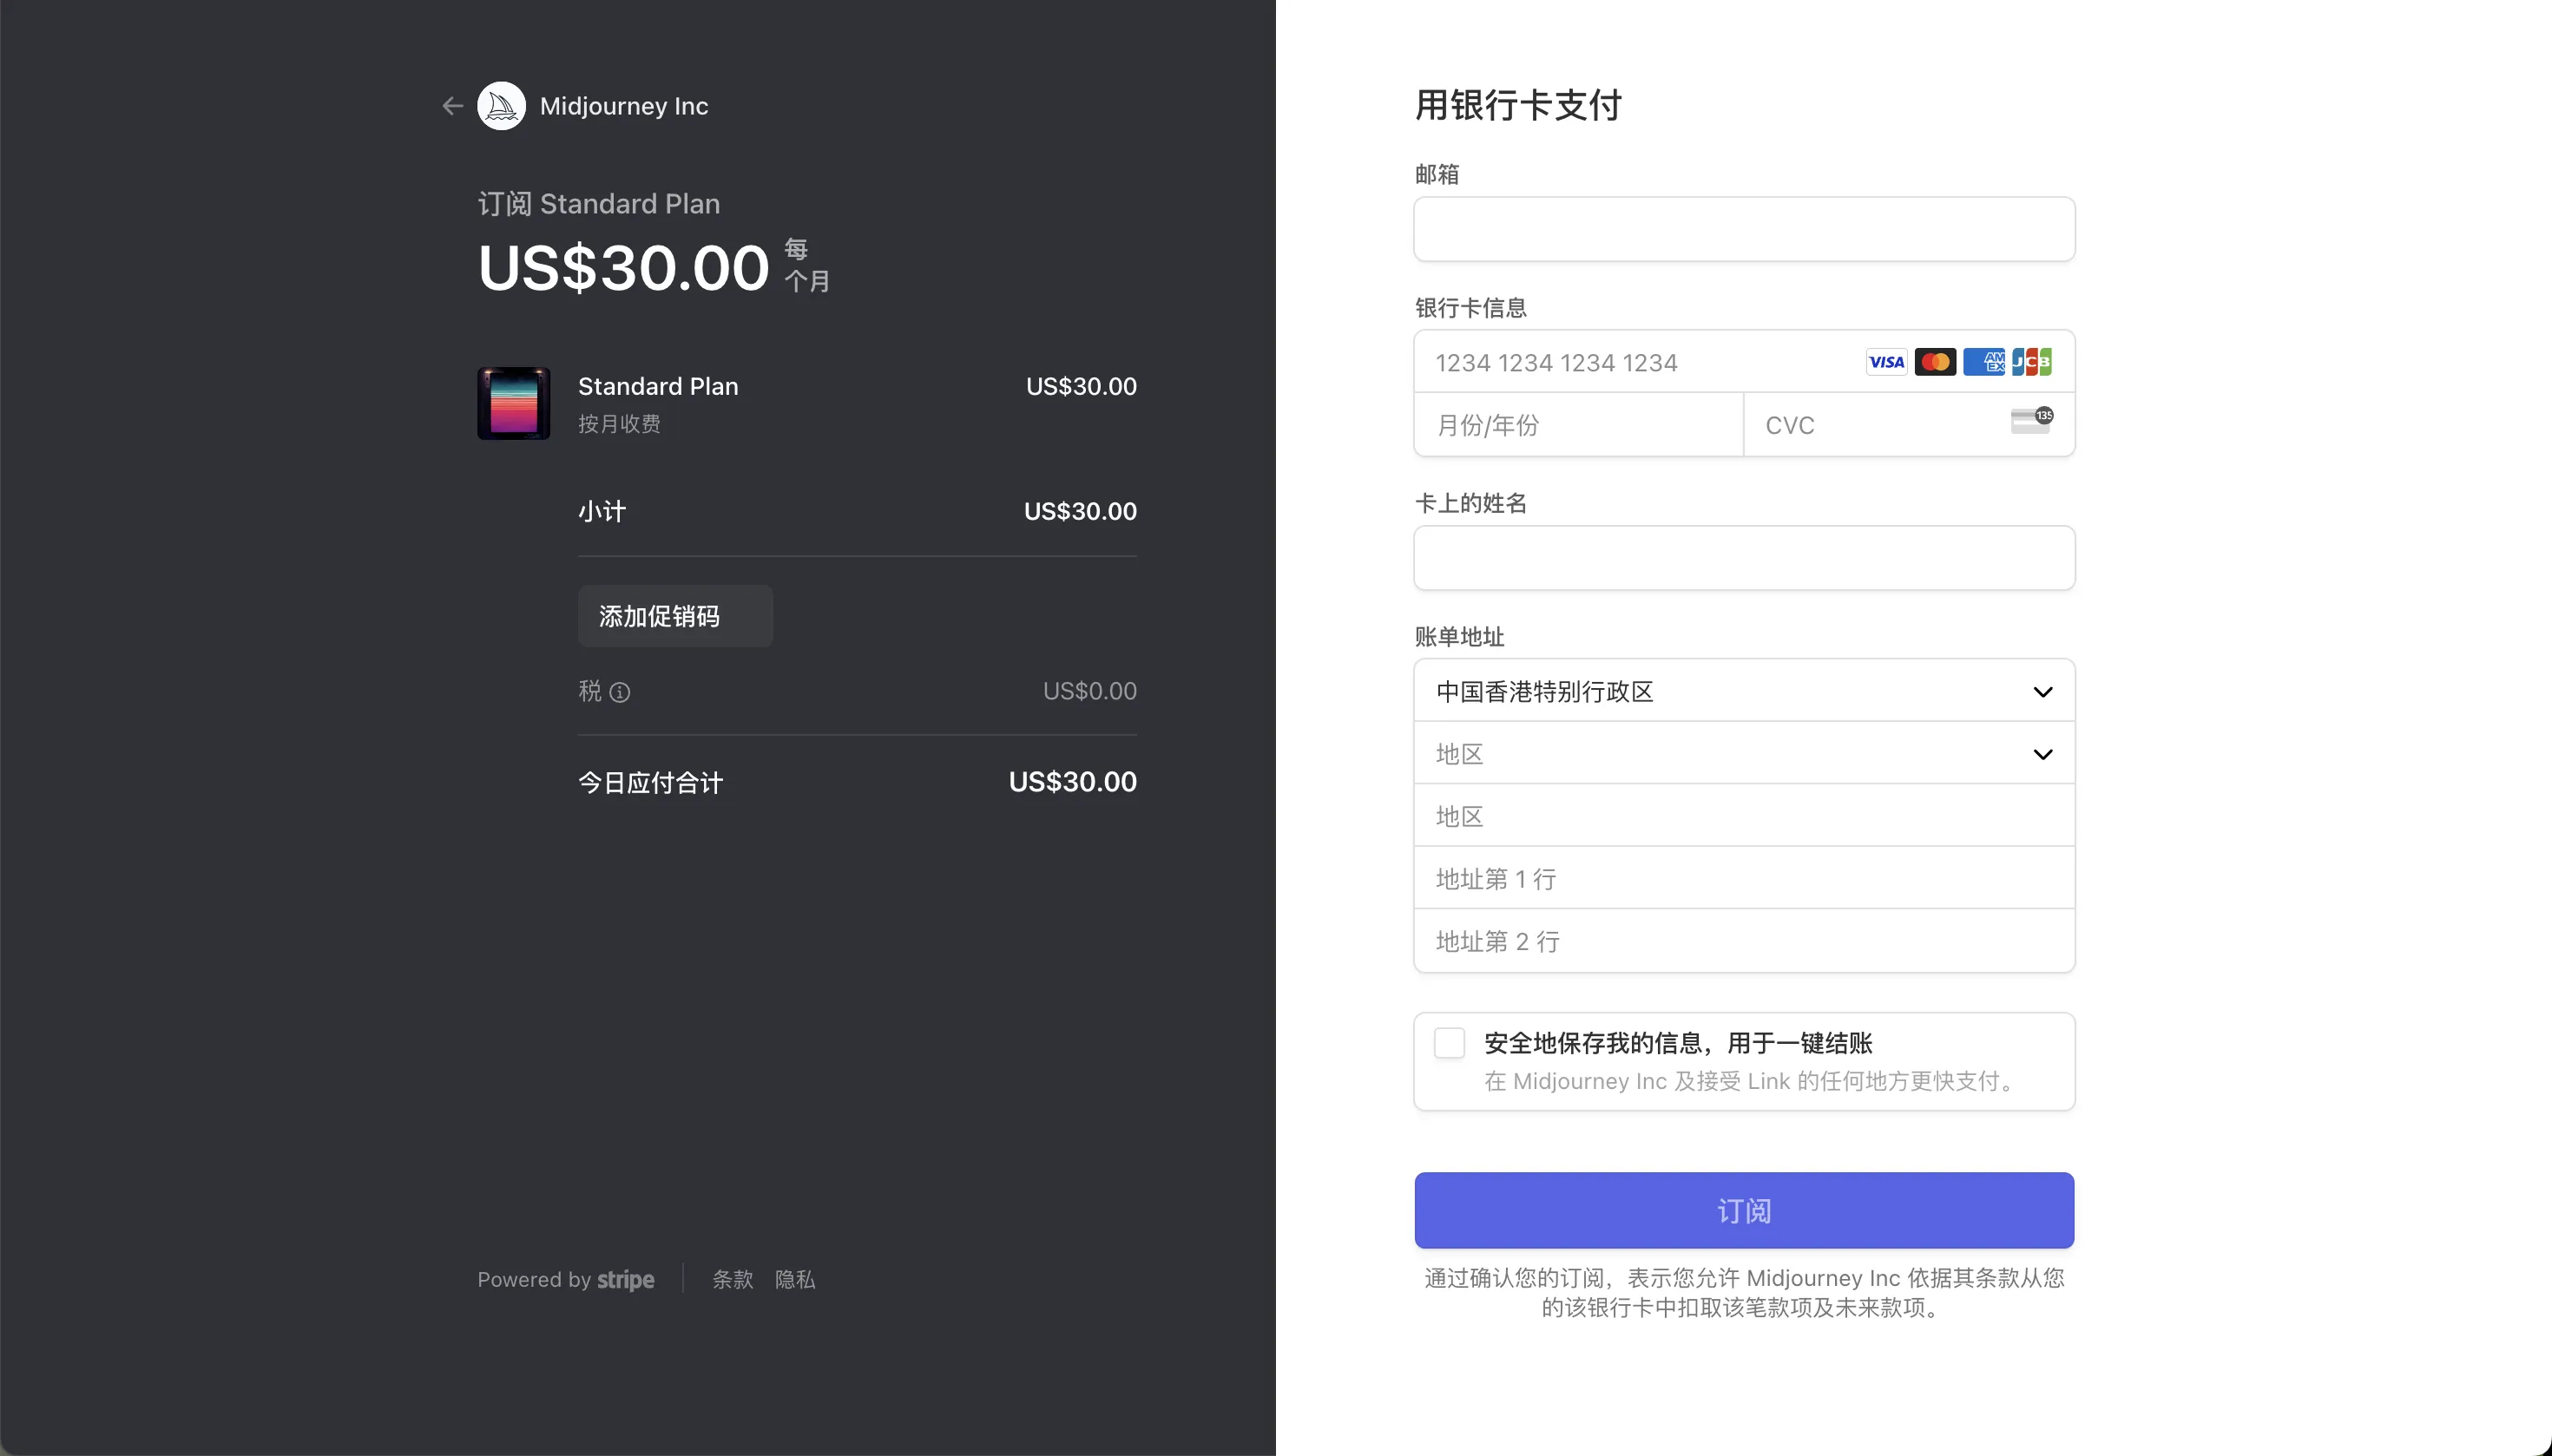Open the country dropdown showing 中国香港特别行政区
Viewport: 2552px width, 1456px height.
1743,691
